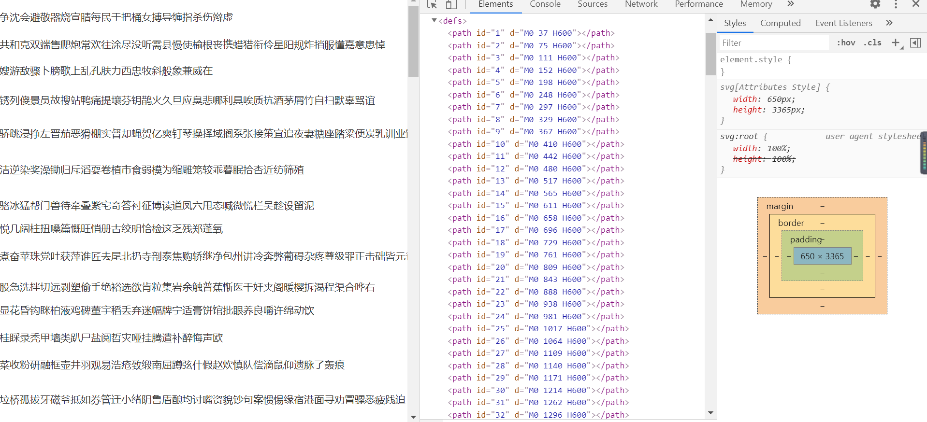Click the text line starting 菜收粉研融框
927x422 pixels.
coord(173,365)
